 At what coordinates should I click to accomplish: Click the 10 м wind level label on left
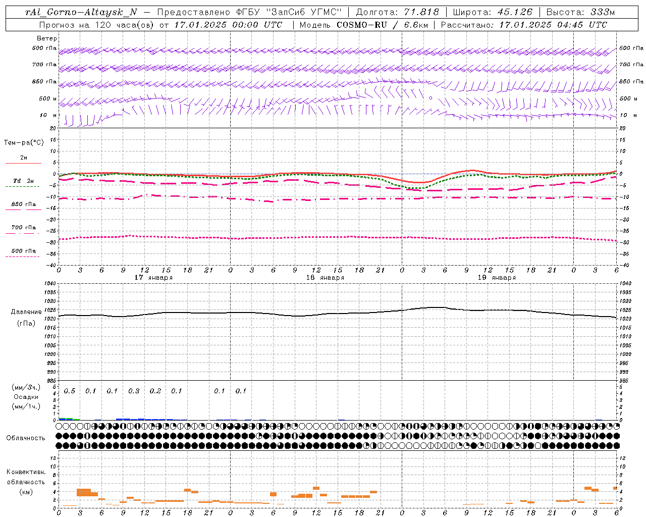[48, 116]
